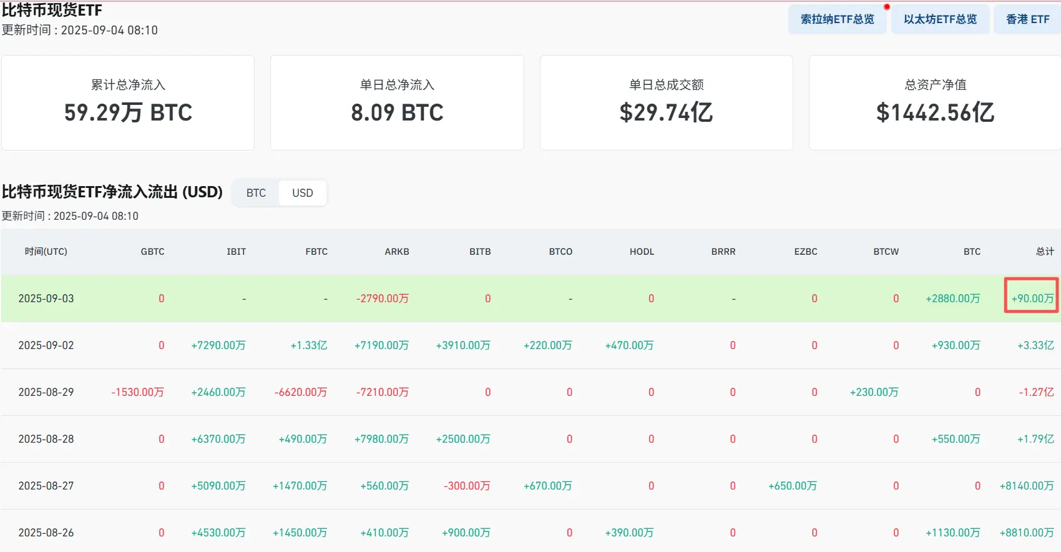Click the +7980.00万 ARKB value

point(382,439)
